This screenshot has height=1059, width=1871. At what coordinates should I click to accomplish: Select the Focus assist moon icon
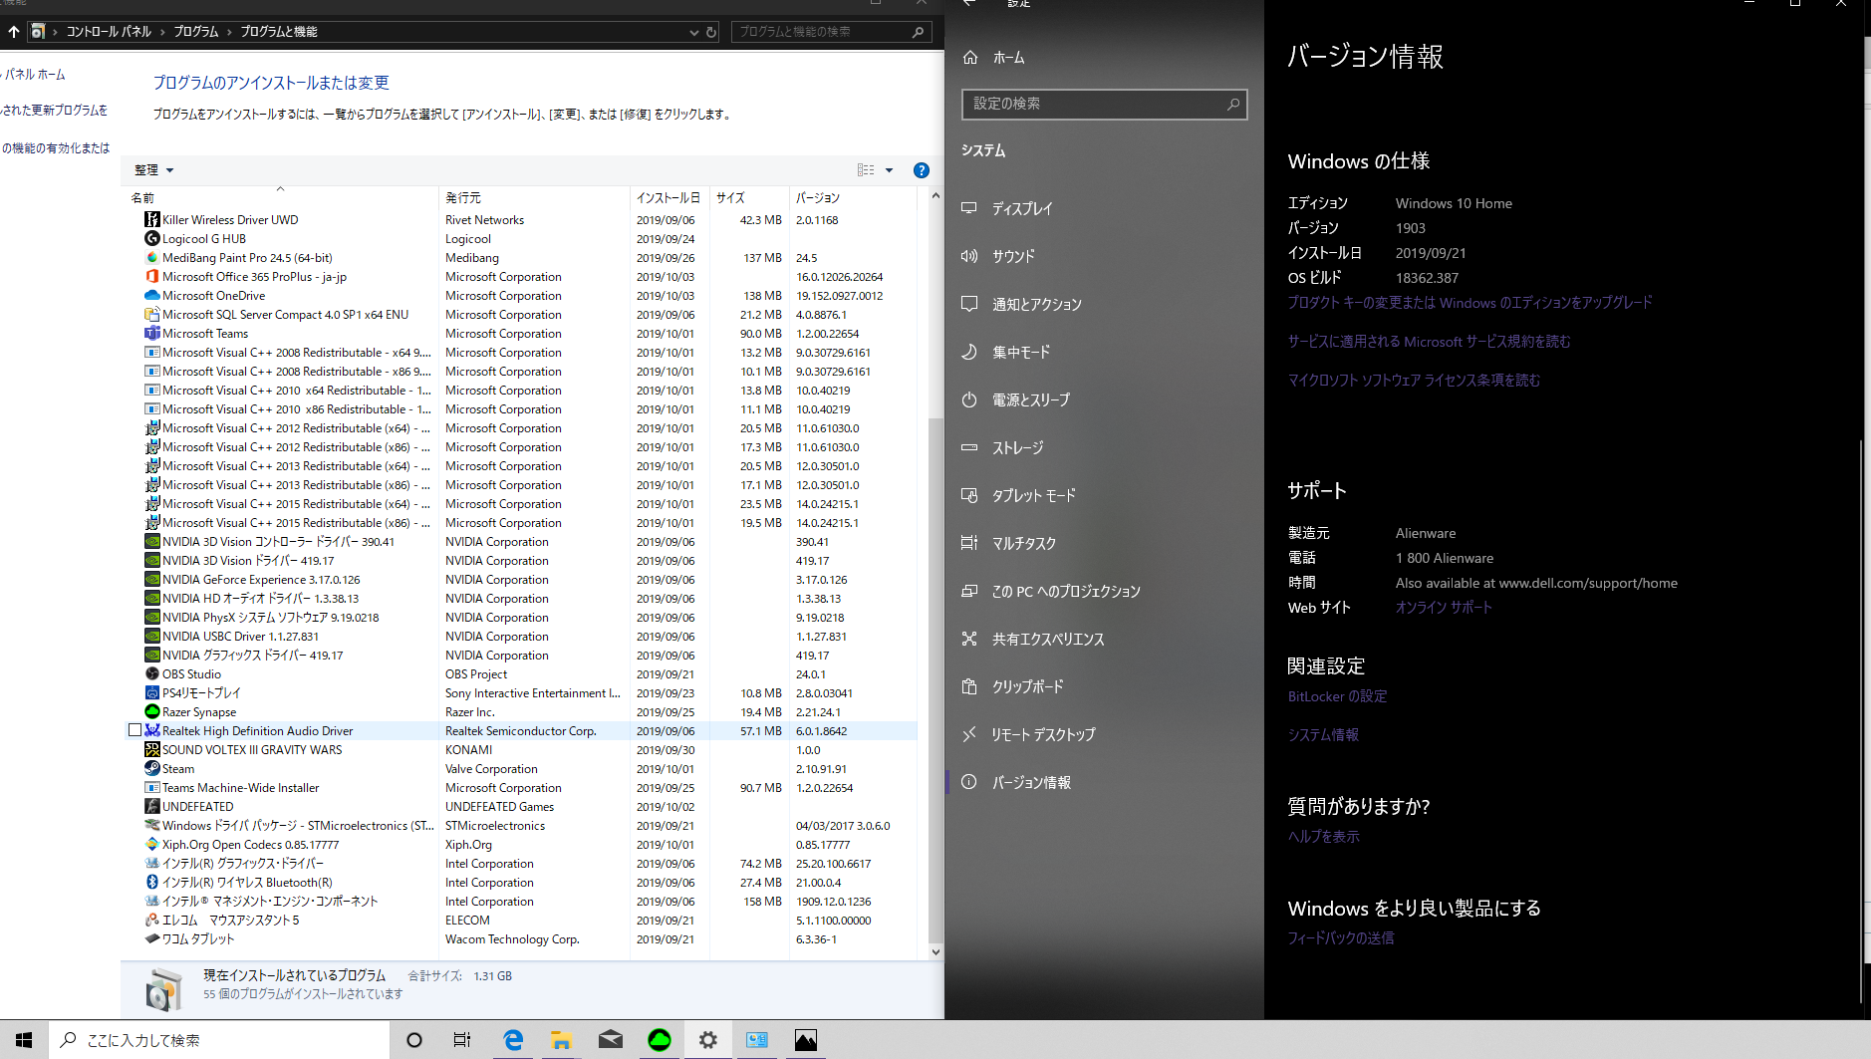click(x=969, y=352)
